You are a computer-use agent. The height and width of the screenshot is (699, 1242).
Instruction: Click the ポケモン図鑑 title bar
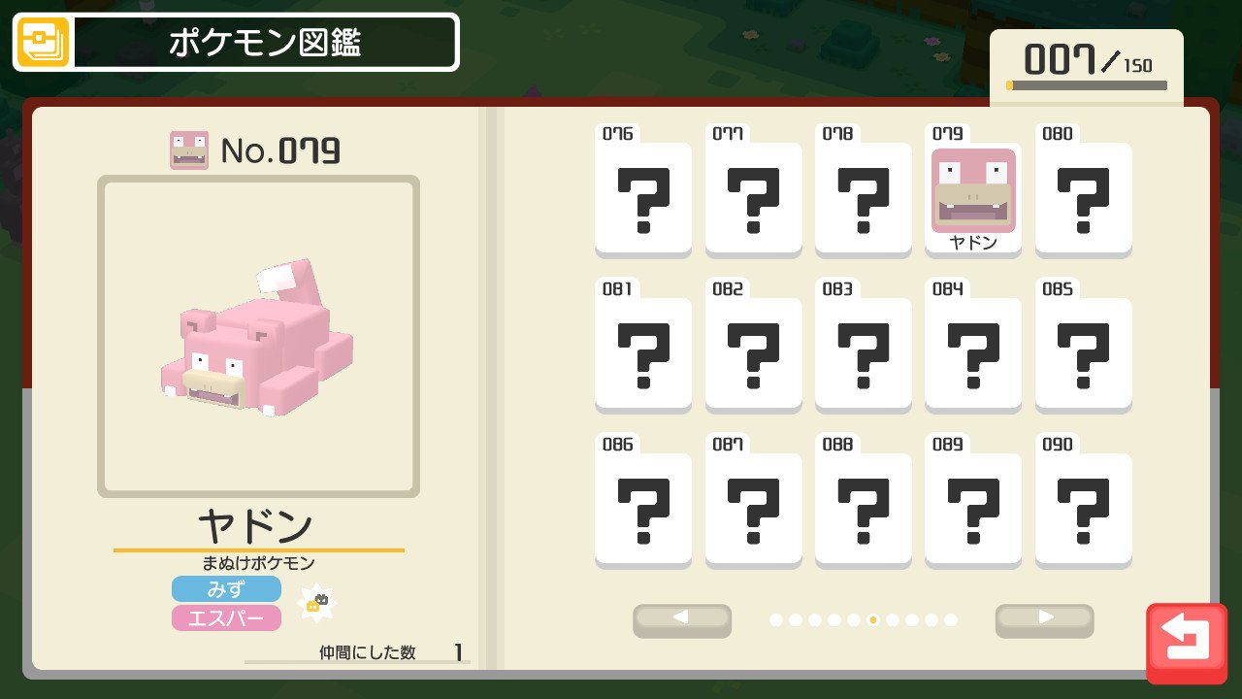[x=265, y=43]
